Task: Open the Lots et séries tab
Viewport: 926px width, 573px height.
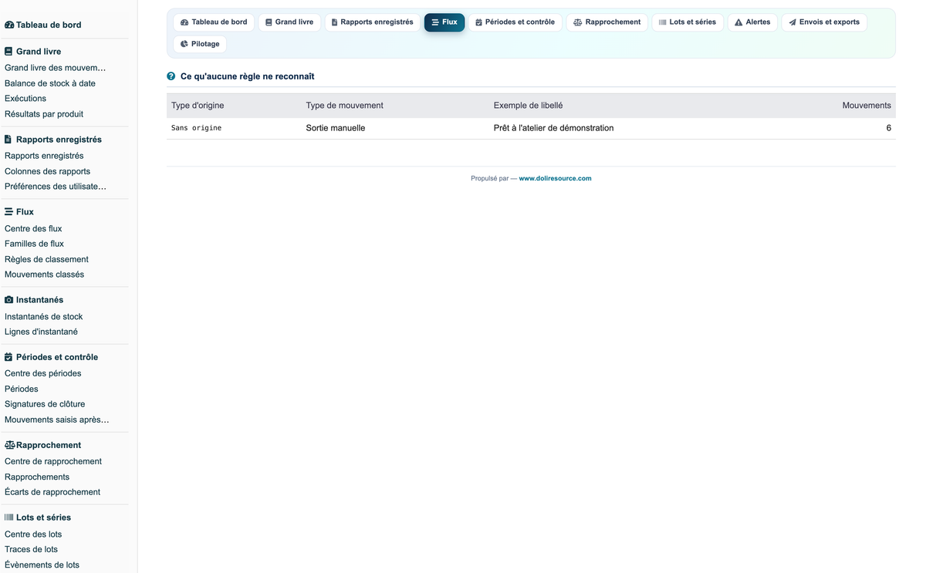Action: [688, 22]
